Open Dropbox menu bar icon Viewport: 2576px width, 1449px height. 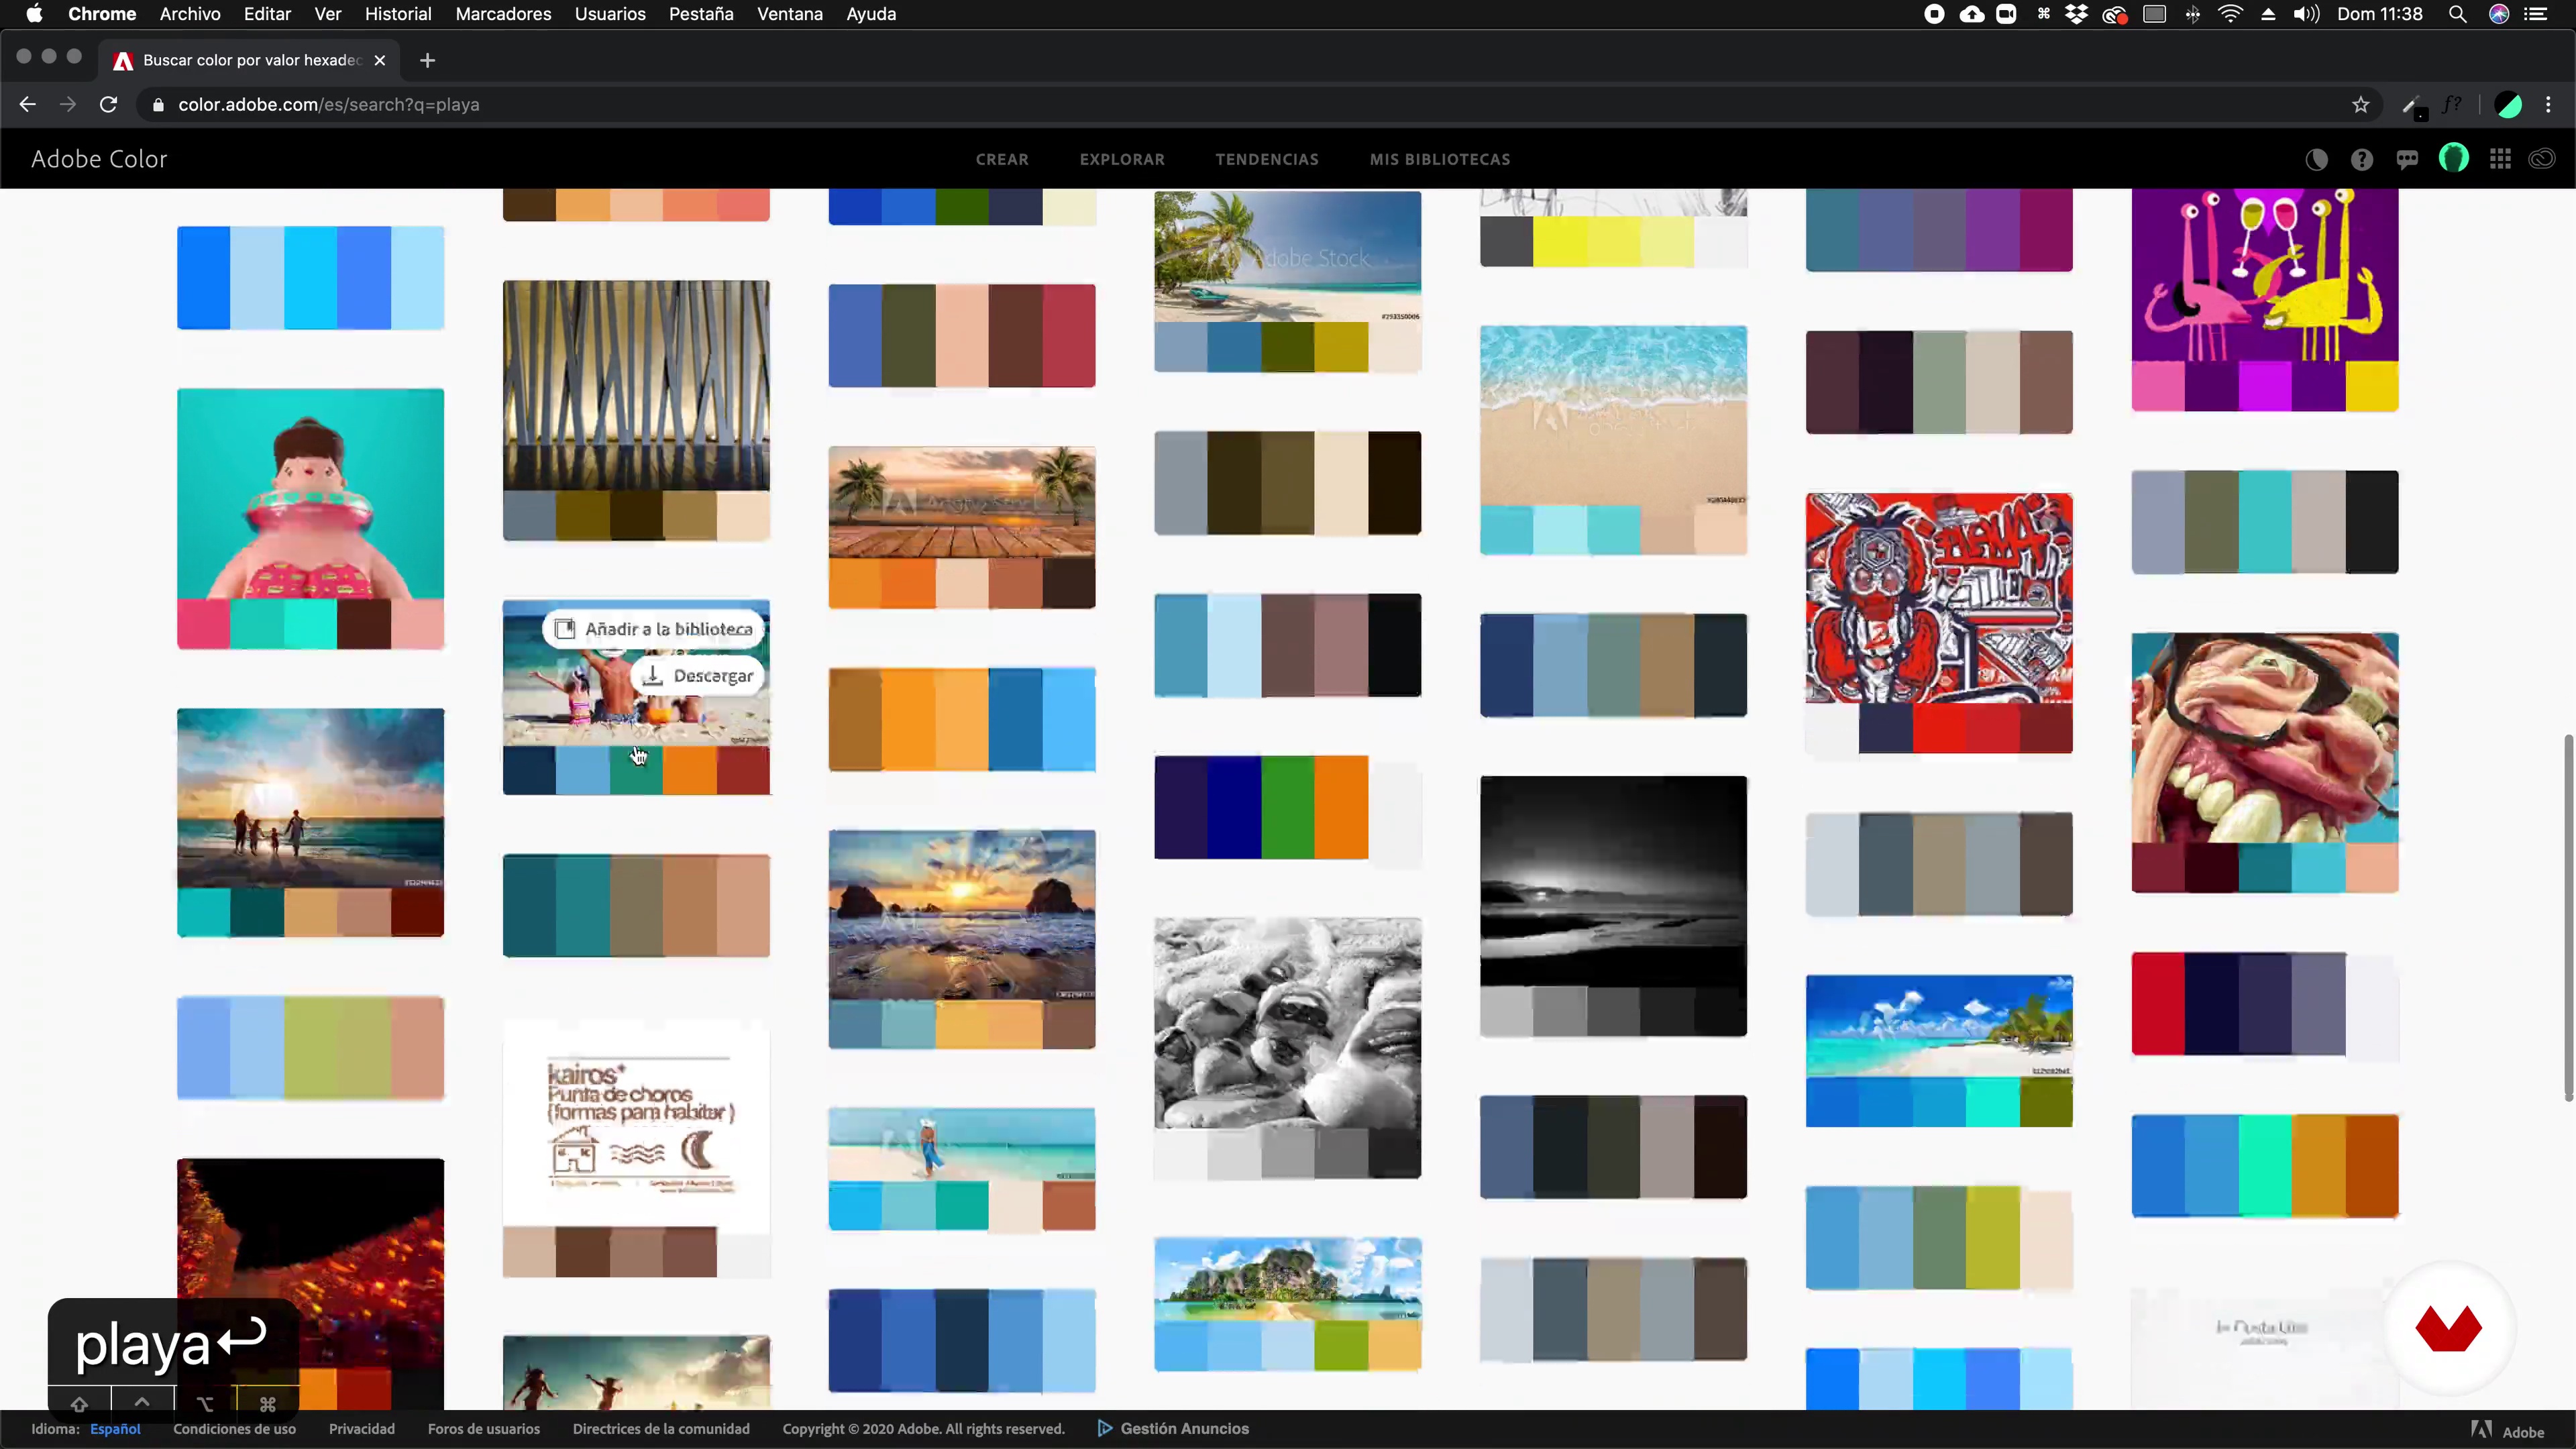click(x=2077, y=14)
